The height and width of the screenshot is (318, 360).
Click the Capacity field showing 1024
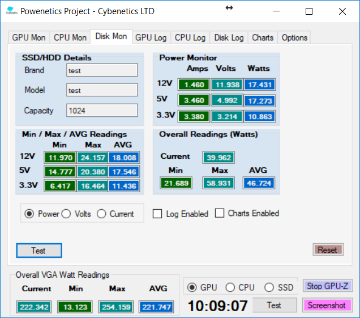coord(102,111)
